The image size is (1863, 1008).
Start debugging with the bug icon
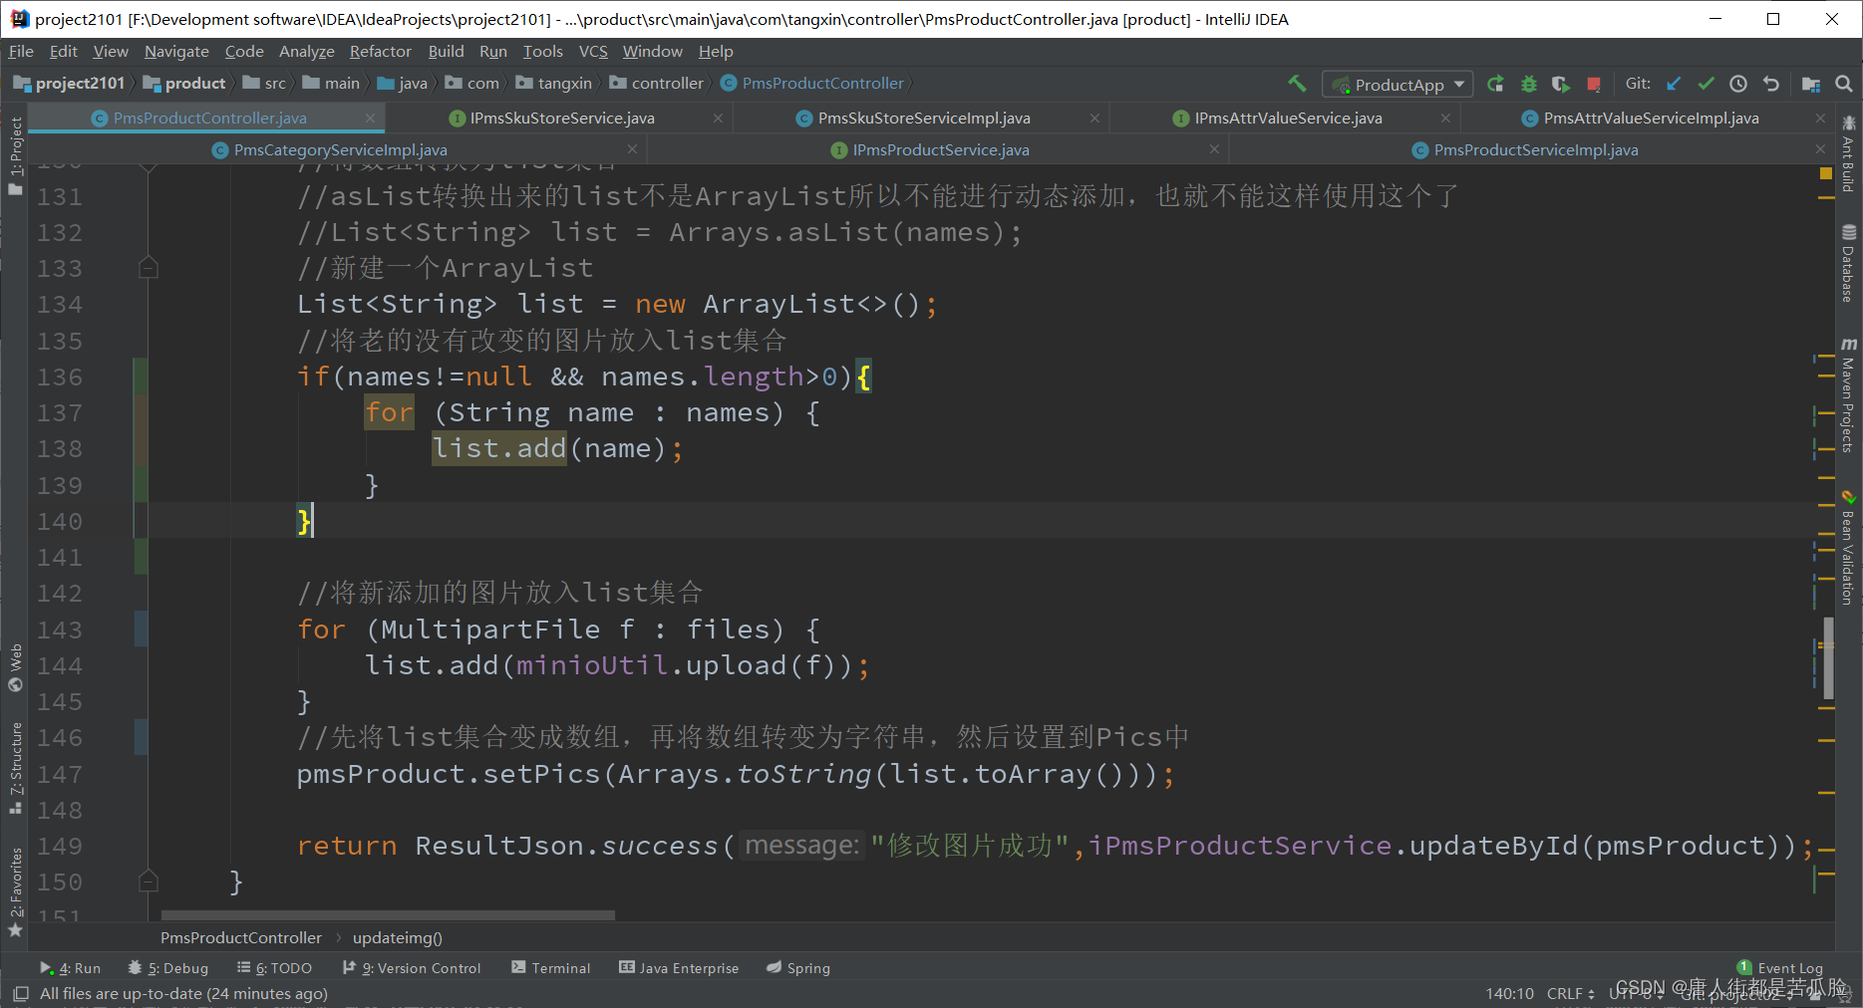(1528, 84)
